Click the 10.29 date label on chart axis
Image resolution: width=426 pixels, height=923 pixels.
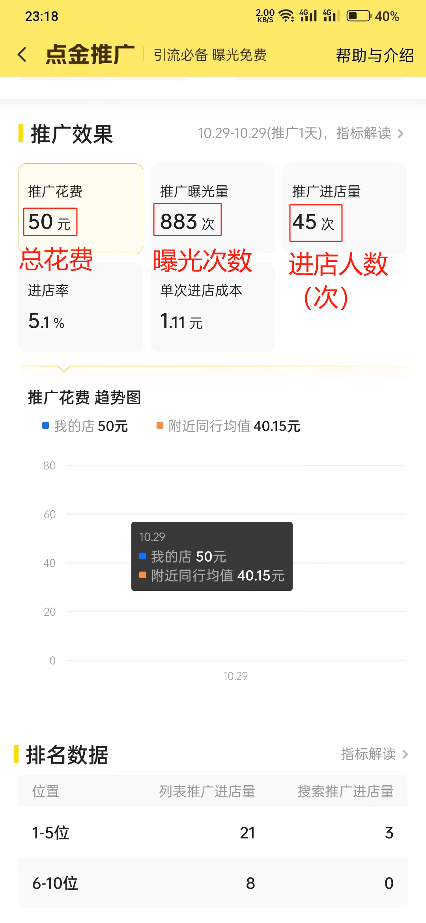pos(235,676)
